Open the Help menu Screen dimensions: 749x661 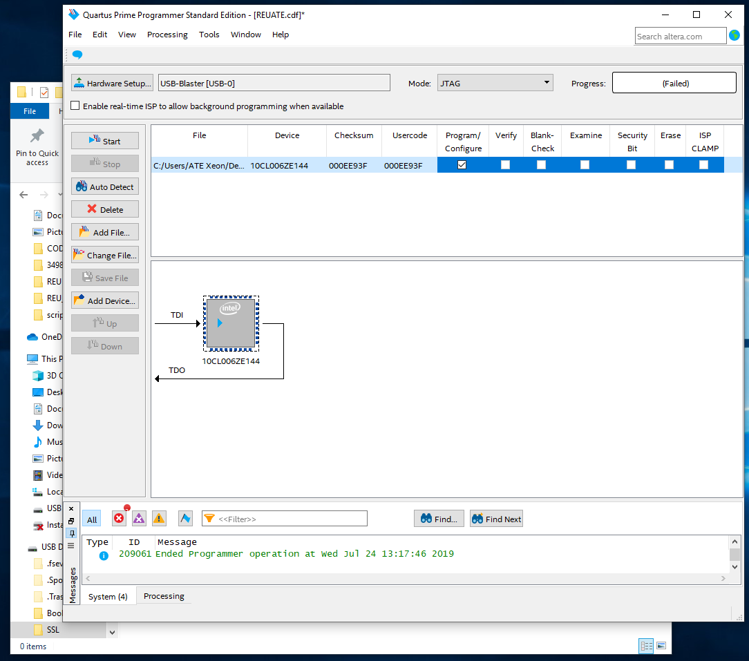pyautogui.click(x=281, y=35)
